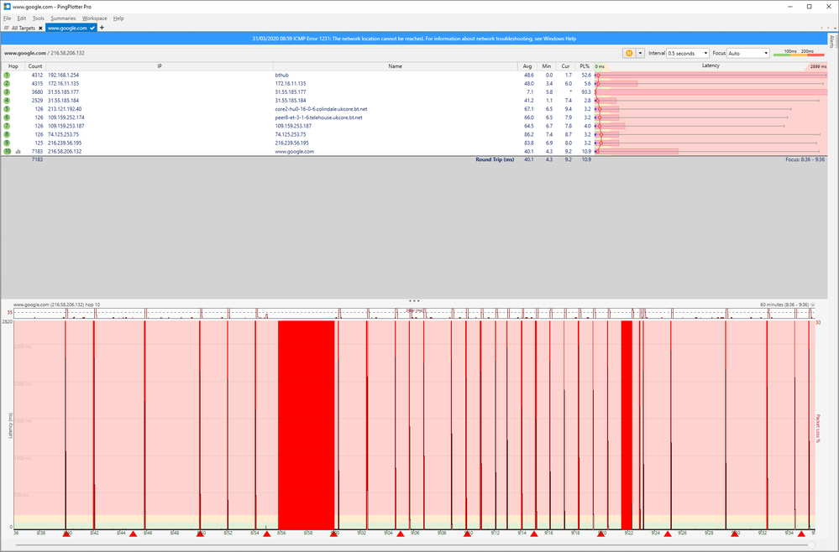Click the checkmark on www.google.com tab
The width and height of the screenshot is (839, 552).
(92, 28)
